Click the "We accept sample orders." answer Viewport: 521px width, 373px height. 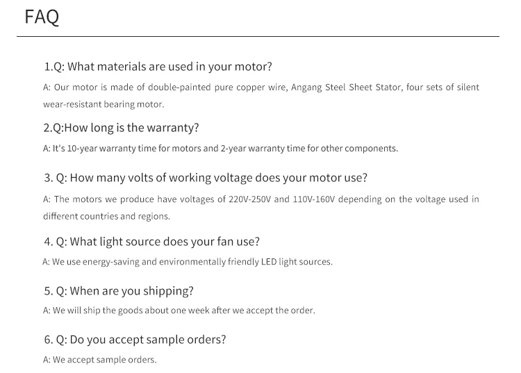pyautogui.click(x=100, y=360)
